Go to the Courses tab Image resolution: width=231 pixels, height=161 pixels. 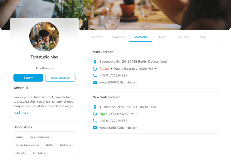pos(118,37)
